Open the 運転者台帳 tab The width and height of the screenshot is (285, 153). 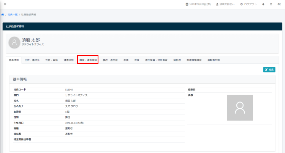(213, 60)
